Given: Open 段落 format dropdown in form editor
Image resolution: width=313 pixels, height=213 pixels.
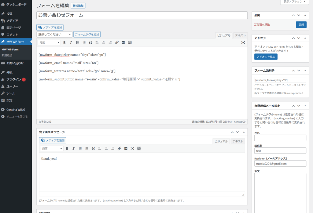Looking at the screenshot, I should click(49, 43).
